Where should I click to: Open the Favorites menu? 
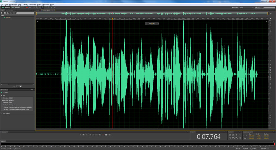(x=32, y=5)
